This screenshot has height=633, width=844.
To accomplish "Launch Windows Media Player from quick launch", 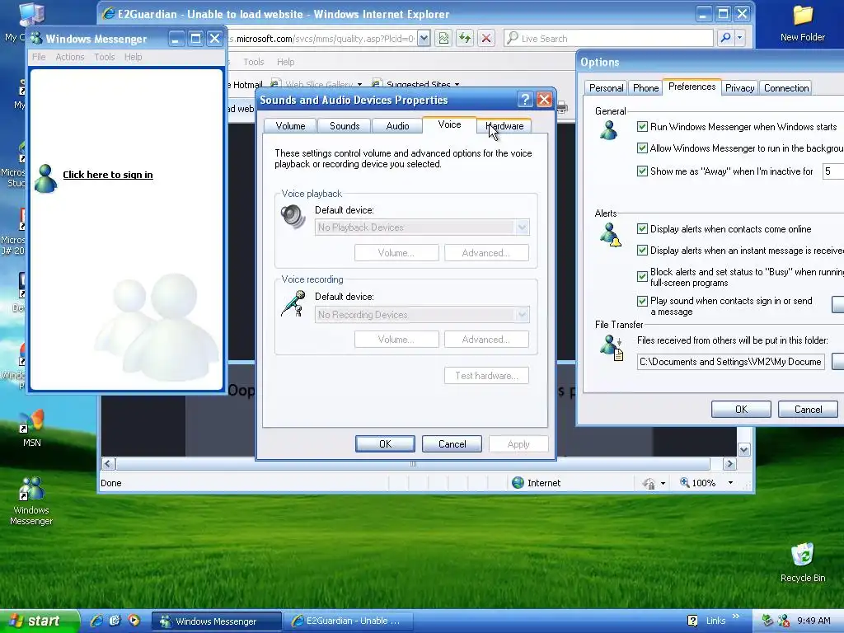I will [134, 621].
